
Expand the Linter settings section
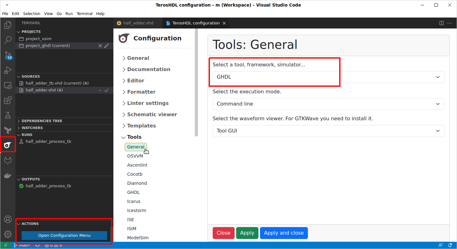(145, 103)
